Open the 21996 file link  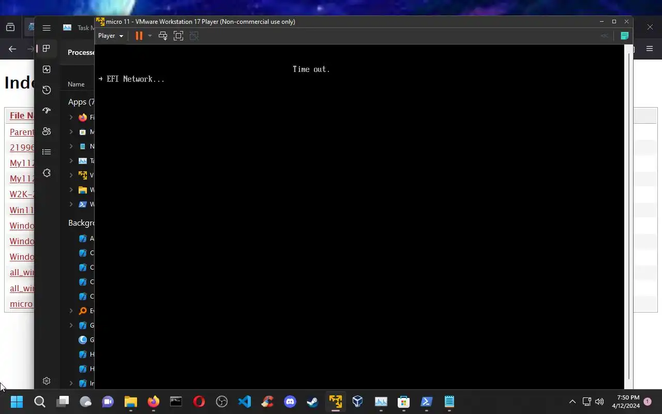(22, 147)
